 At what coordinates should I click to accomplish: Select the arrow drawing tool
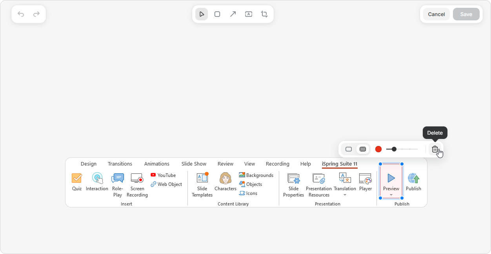(233, 14)
